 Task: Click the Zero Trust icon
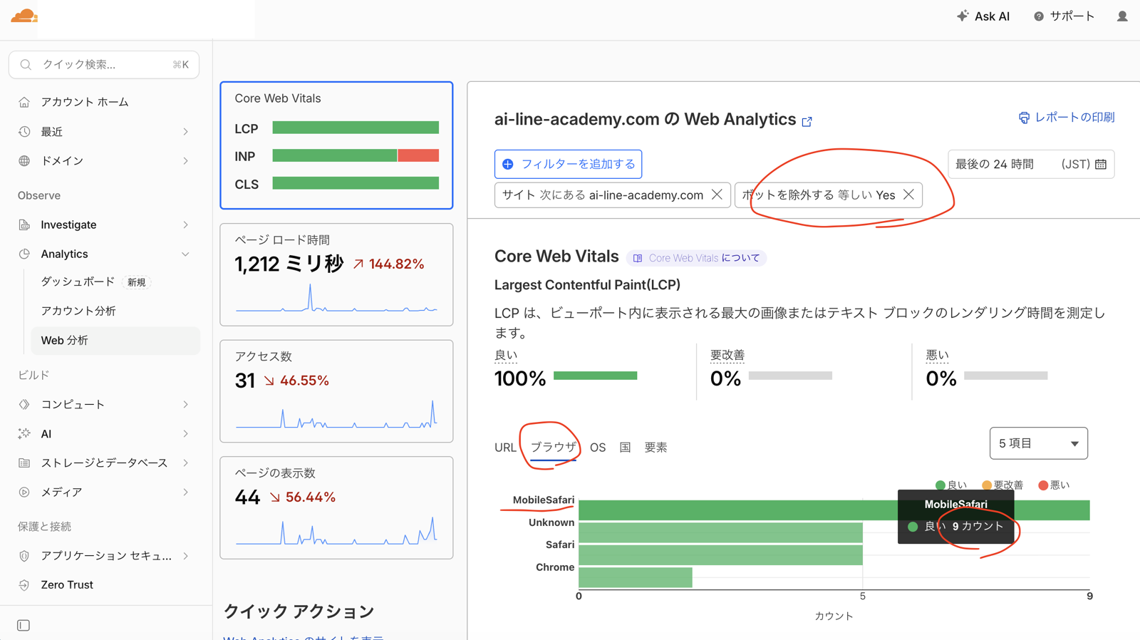24,584
